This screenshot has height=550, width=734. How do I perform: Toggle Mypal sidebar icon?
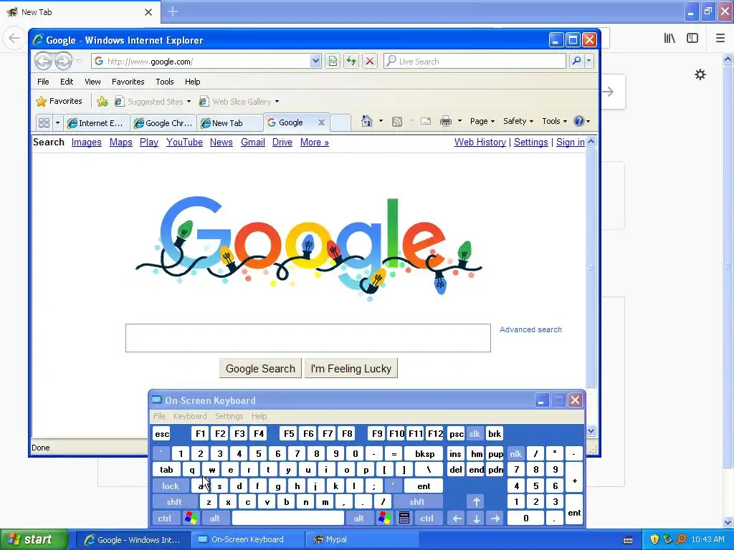692,39
